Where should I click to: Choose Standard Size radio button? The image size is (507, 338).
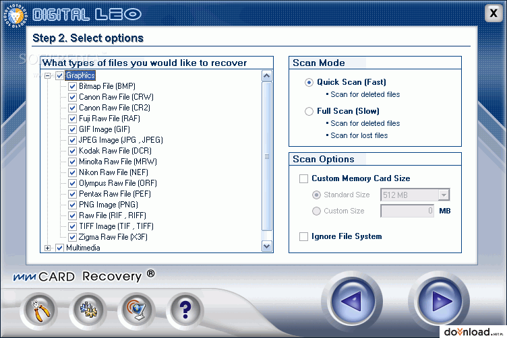316,195
